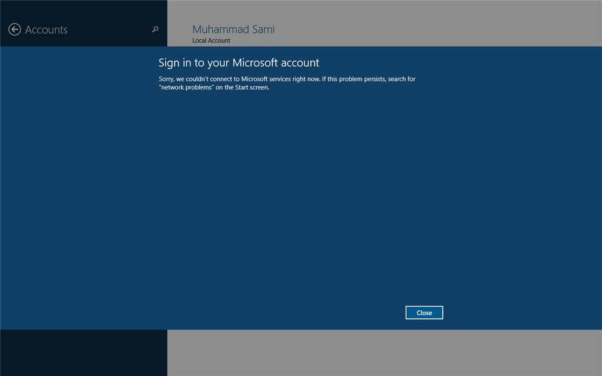This screenshot has width=602, height=376.
Task: Open the search magnifier in Accounts pane
Action: coord(155,29)
